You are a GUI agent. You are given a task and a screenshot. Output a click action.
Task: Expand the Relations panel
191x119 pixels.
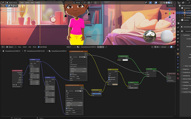(186, 69)
